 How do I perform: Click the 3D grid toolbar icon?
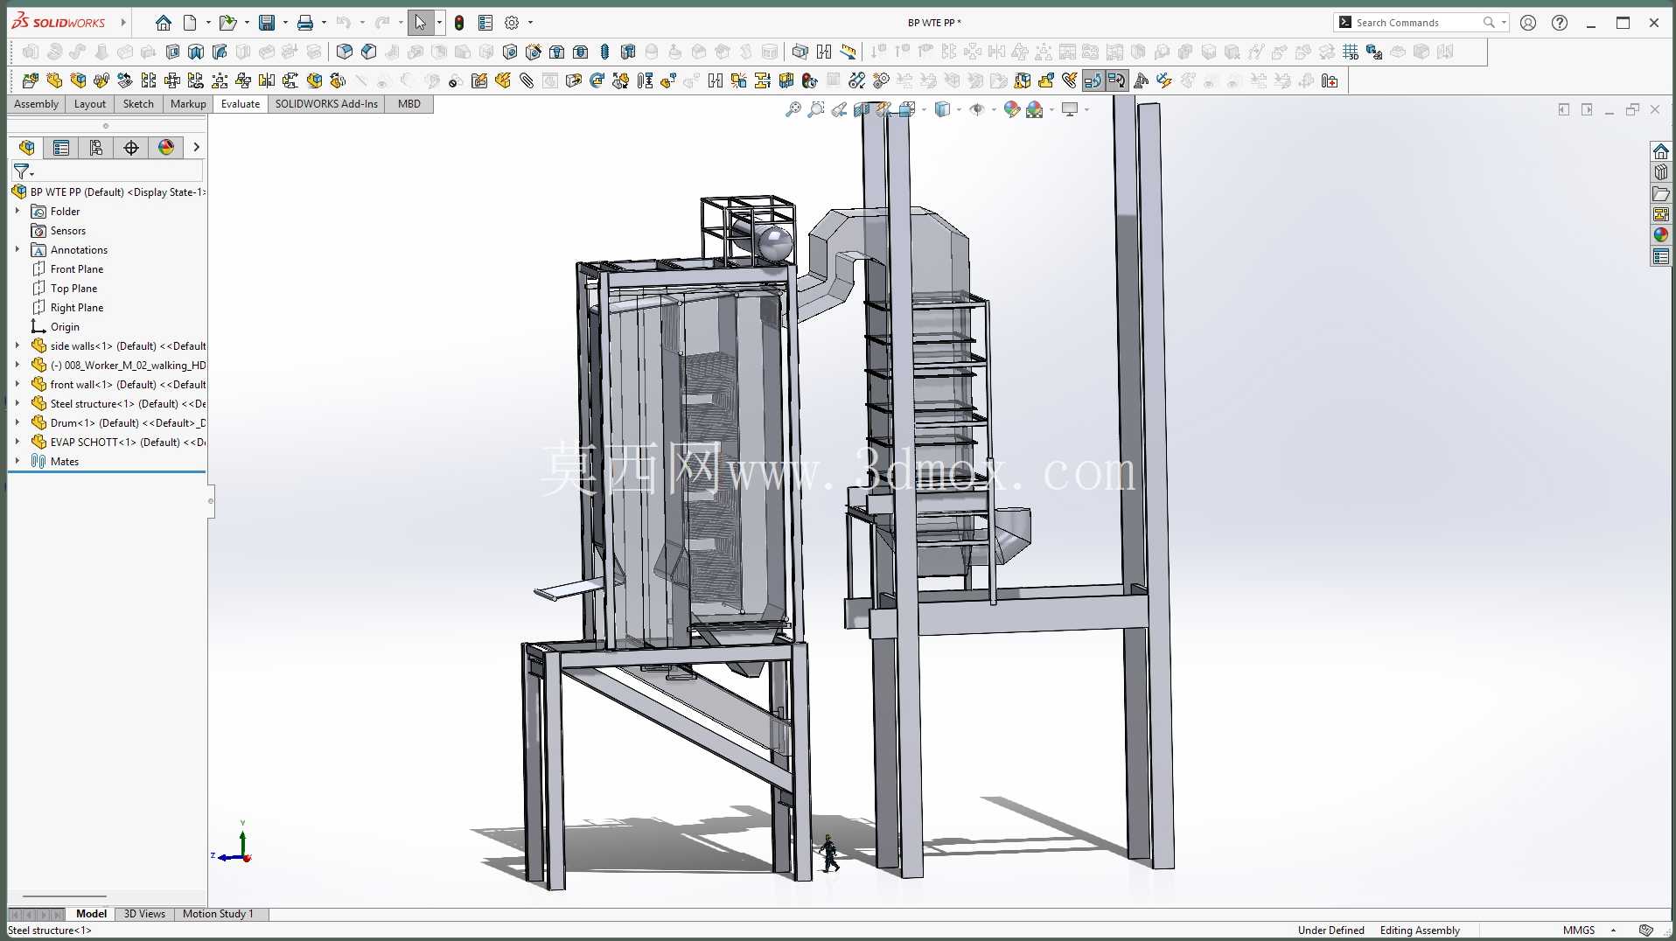(1351, 52)
